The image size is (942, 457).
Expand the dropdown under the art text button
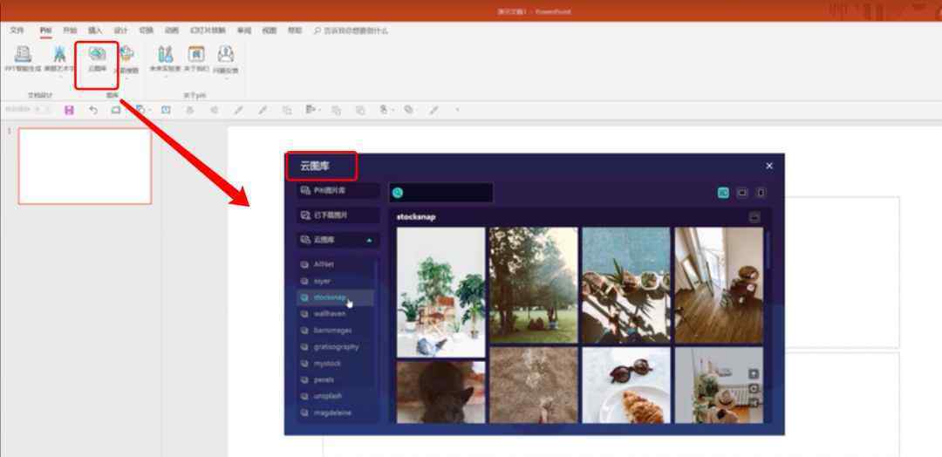[59, 78]
